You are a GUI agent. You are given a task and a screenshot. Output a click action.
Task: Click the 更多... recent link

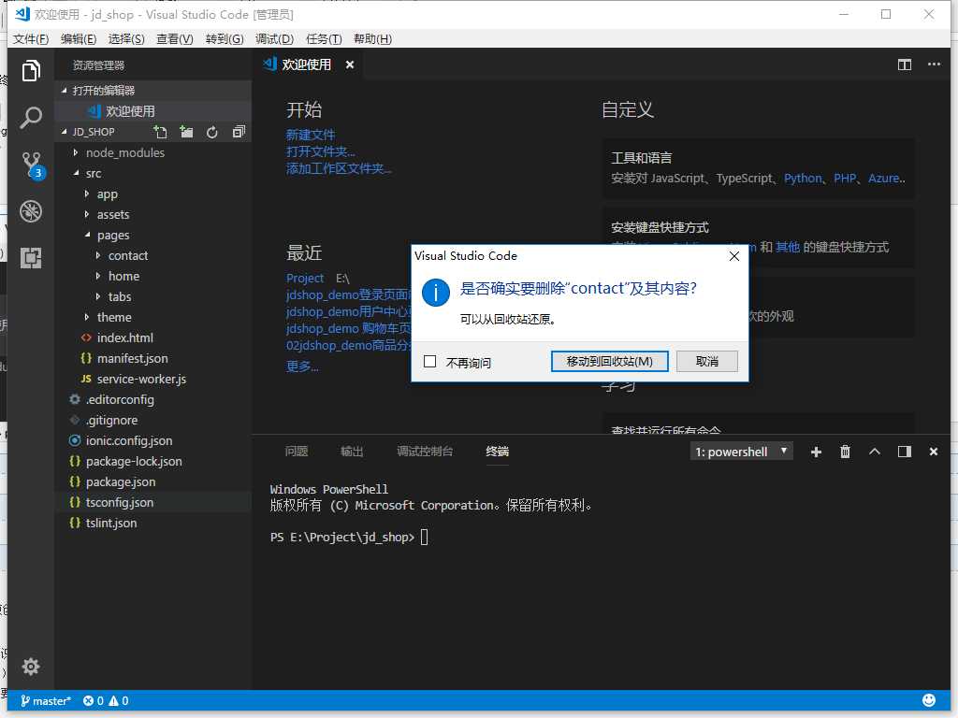pos(302,366)
